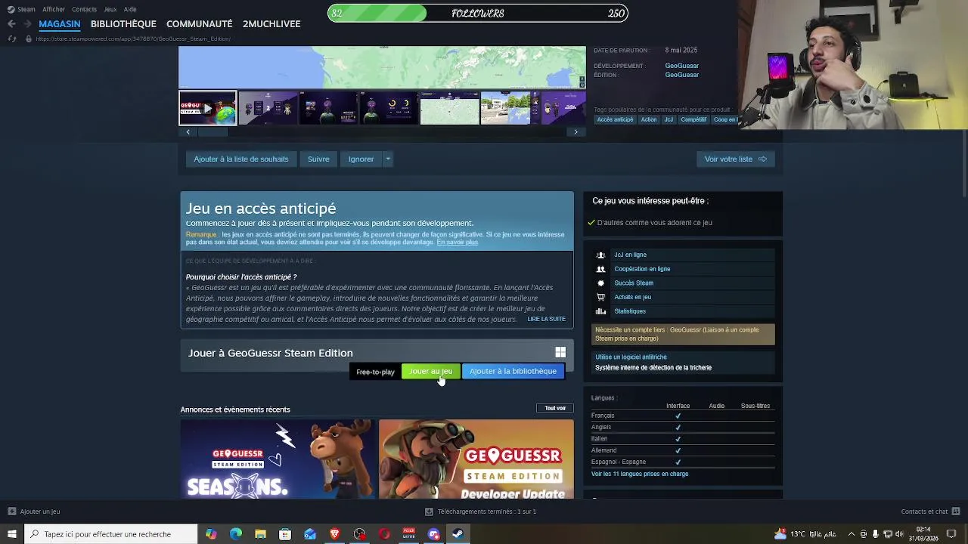Go forward with the right arrow
The width and height of the screenshot is (968, 544).
[29, 23]
